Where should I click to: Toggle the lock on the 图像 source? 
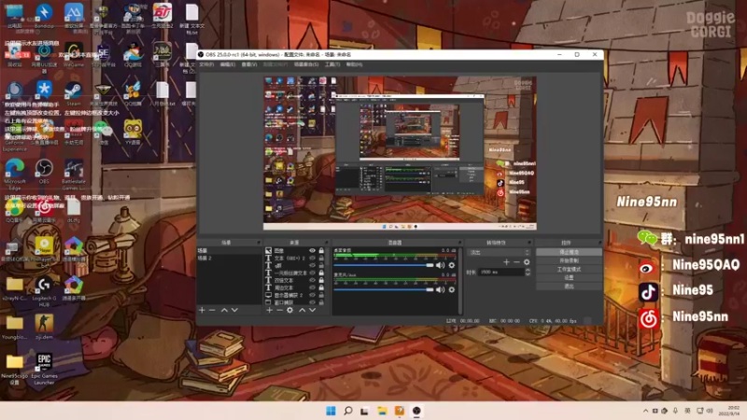pos(321,250)
